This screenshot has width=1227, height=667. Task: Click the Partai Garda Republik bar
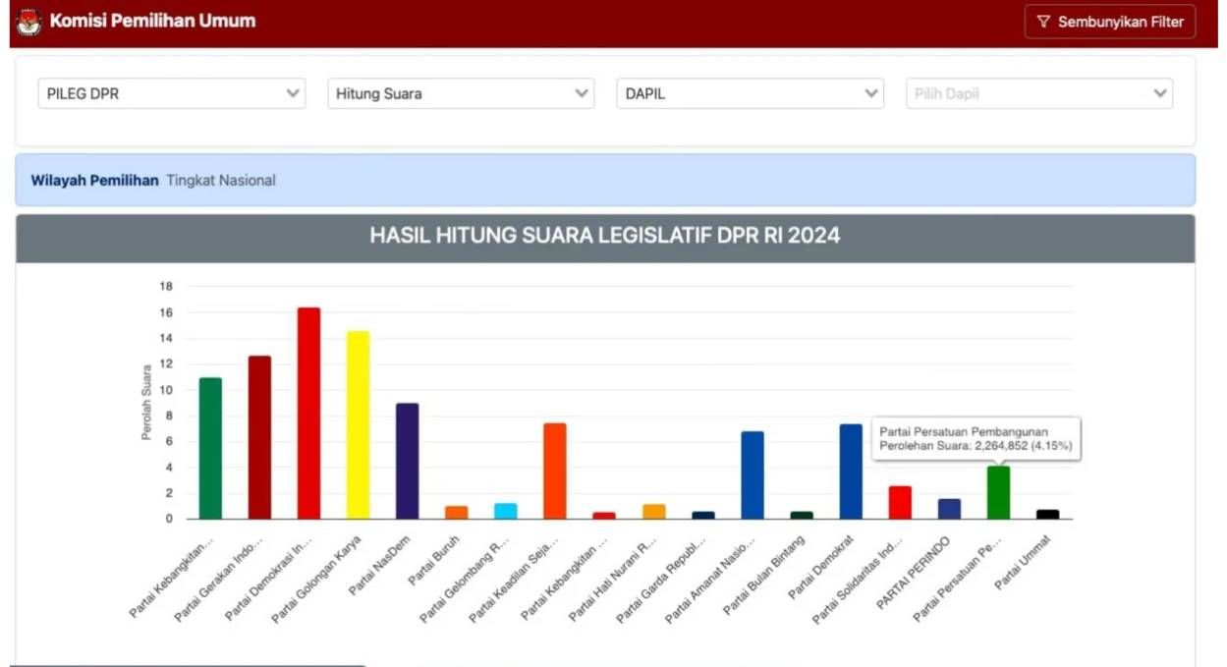[703, 515]
